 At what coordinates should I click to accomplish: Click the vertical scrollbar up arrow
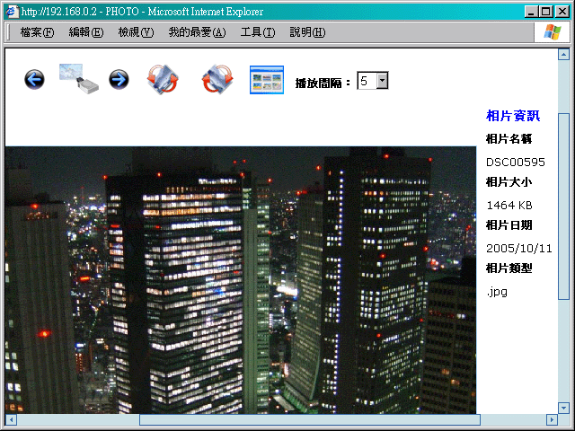tap(563, 55)
